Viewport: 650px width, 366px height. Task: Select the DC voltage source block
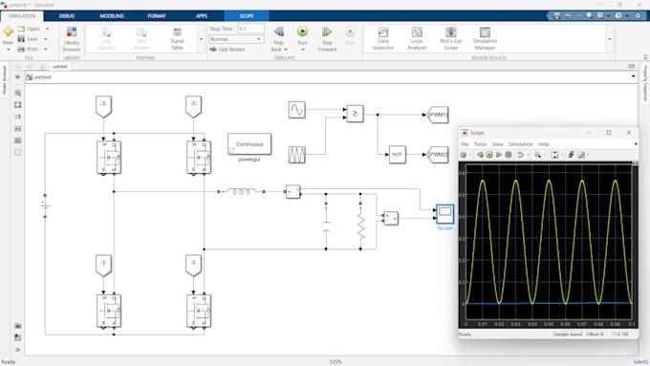(x=45, y=205)
